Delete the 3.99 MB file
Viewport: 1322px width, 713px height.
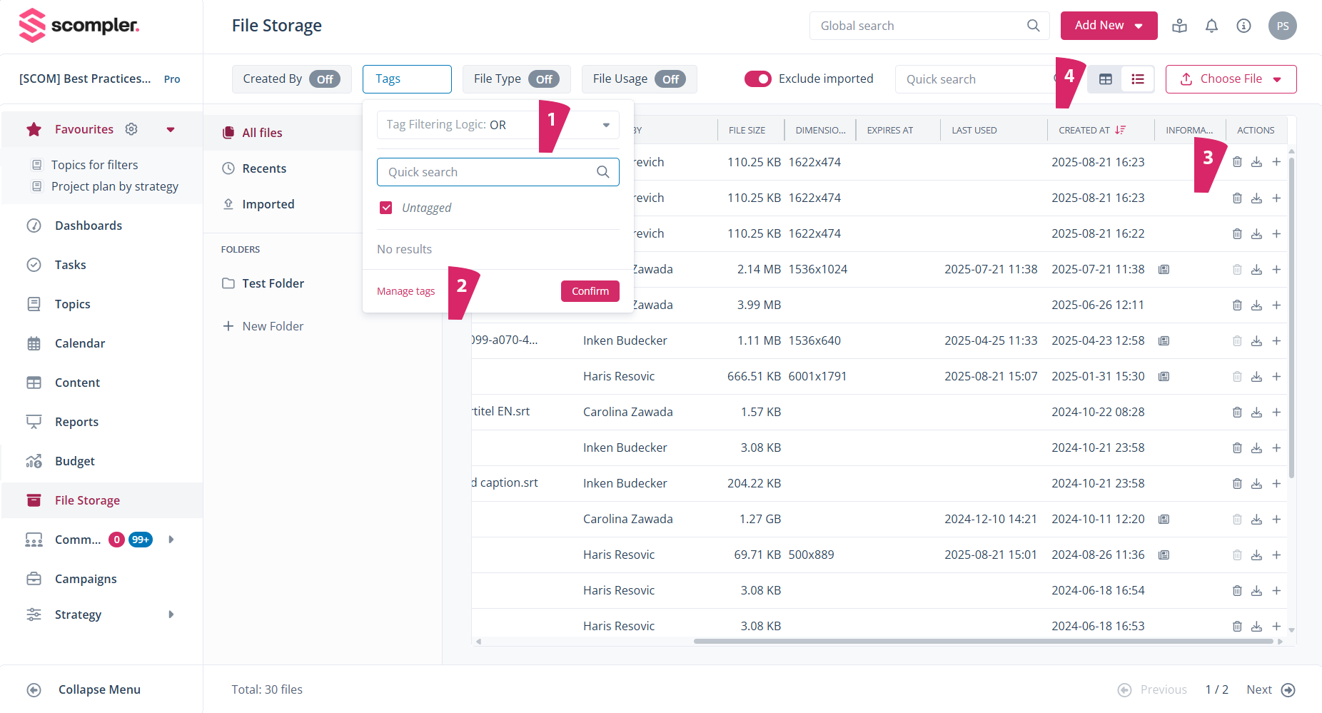tap(1237, 305)
